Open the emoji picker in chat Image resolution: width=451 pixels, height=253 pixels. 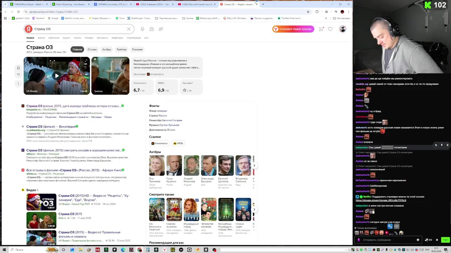pyautogui.click(x=418, y=240)
